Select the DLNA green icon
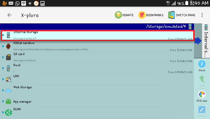 (8, 112)
